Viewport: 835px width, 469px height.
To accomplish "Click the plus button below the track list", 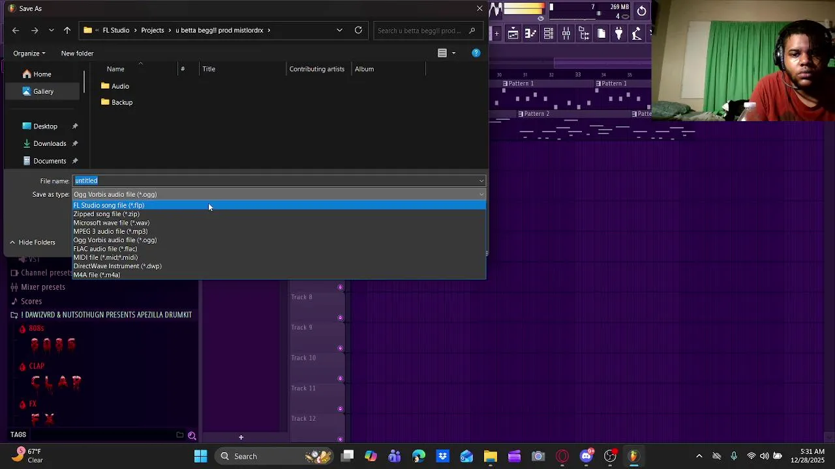I will pos(241,438).
